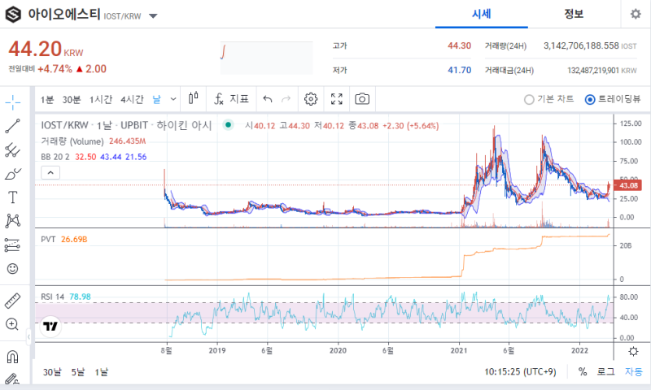Image resolution: width=651 pixels, height=390 pixels.
Task: Activate the zoom in tool
Action: coord(12,324)
